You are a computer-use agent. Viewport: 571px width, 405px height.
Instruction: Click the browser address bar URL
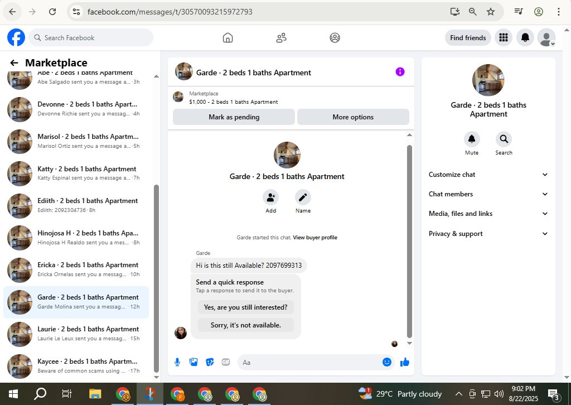click(x=170, y=12)
